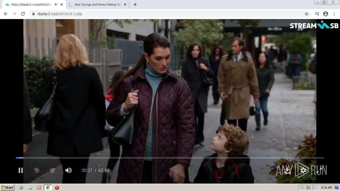Skip forward 10 seconds
This screenshot has height=191, width=340.
coord(53,170)
